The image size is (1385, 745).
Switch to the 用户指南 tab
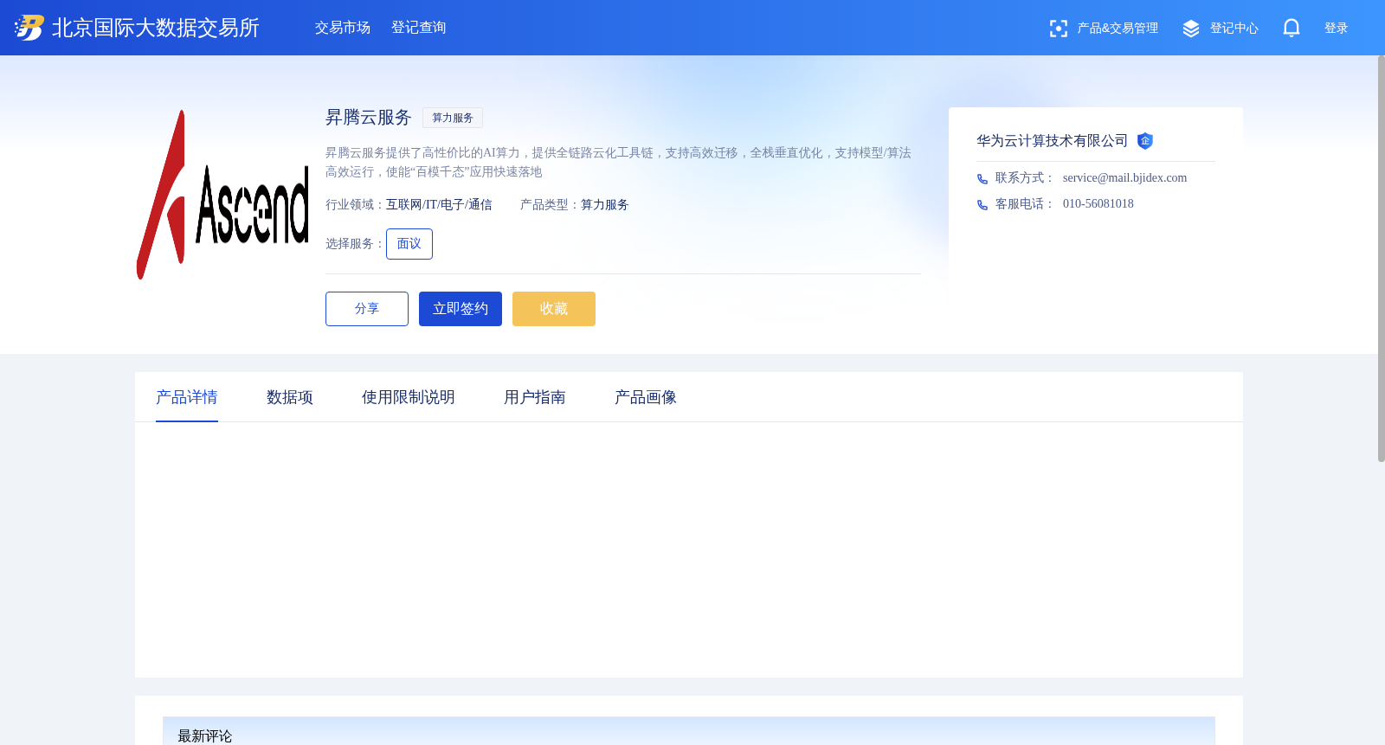point(535,397)
